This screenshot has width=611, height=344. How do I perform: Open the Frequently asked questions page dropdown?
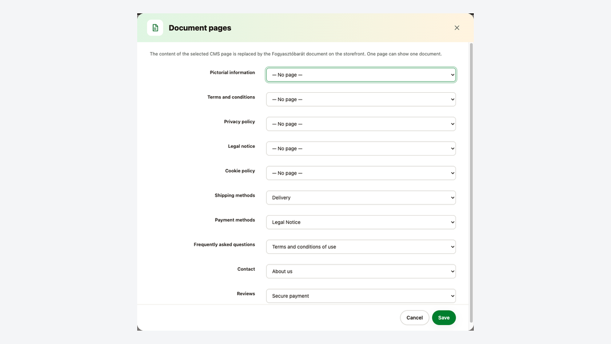point(361,247)
